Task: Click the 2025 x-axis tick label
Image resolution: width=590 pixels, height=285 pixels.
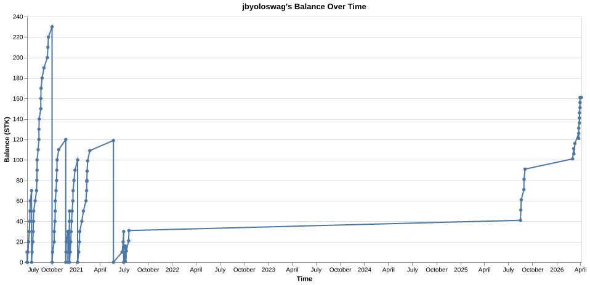Action: (x=461, y=270)
